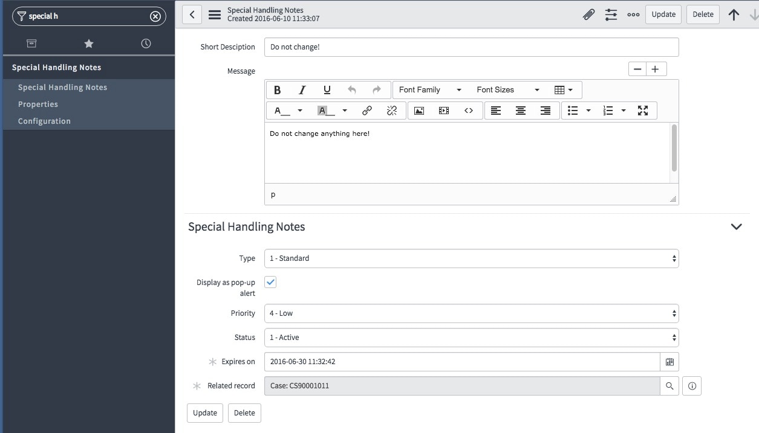Remove link with the broken chain icon
The image size is (759, 433).
point(391,111)
